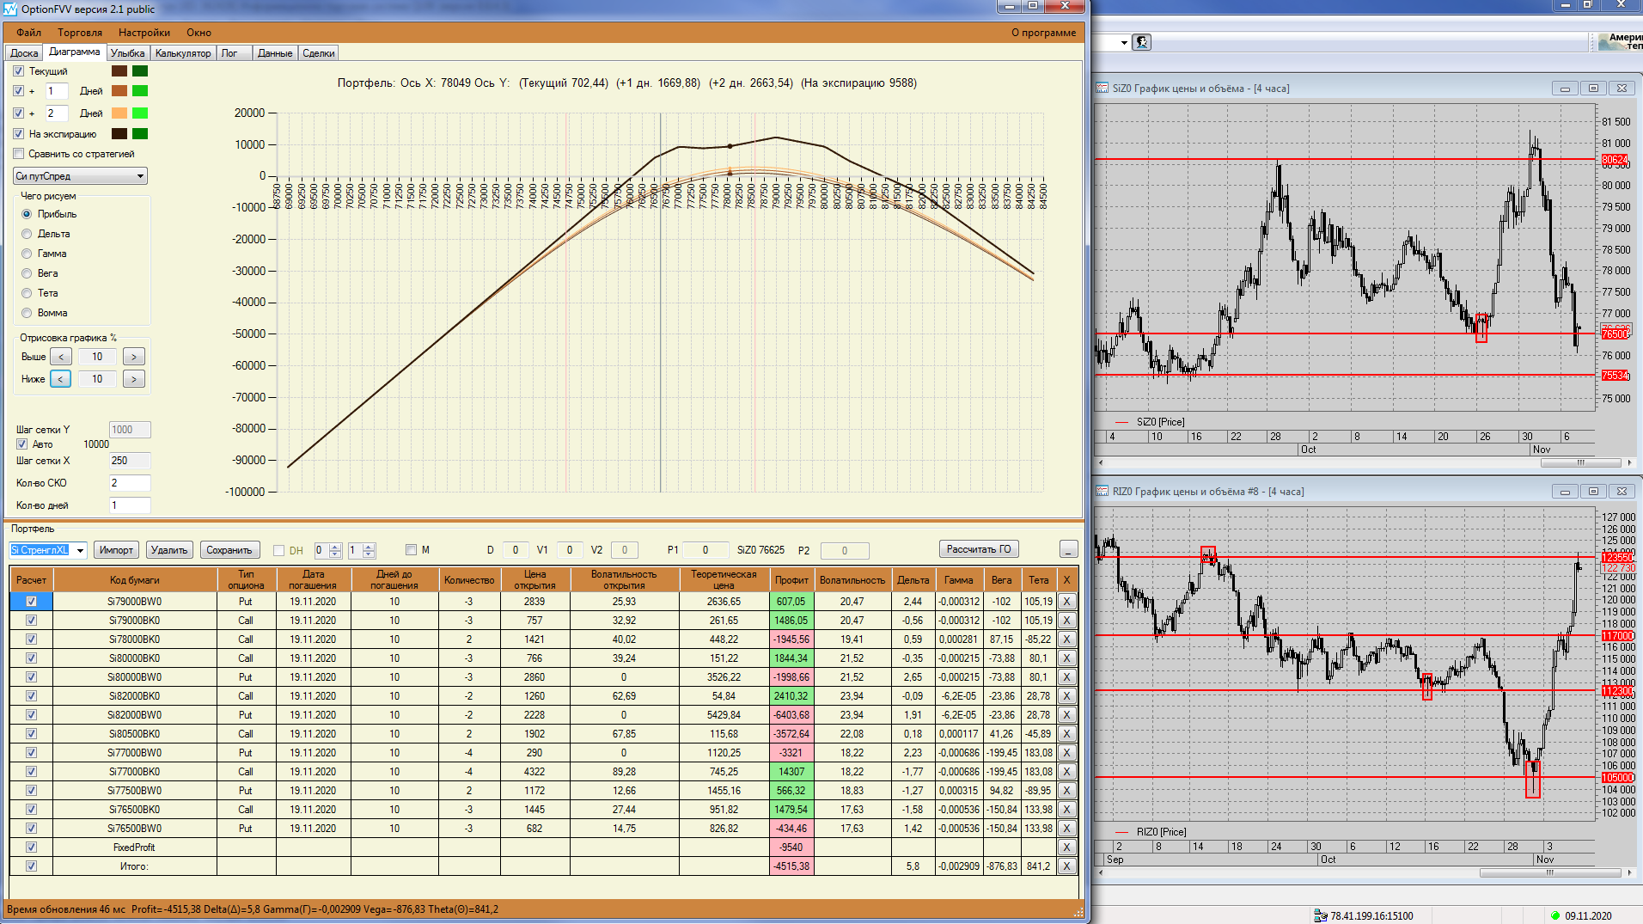1643x924 pixels.
Task: Select the Вега radio button
Action: (27, 273)
